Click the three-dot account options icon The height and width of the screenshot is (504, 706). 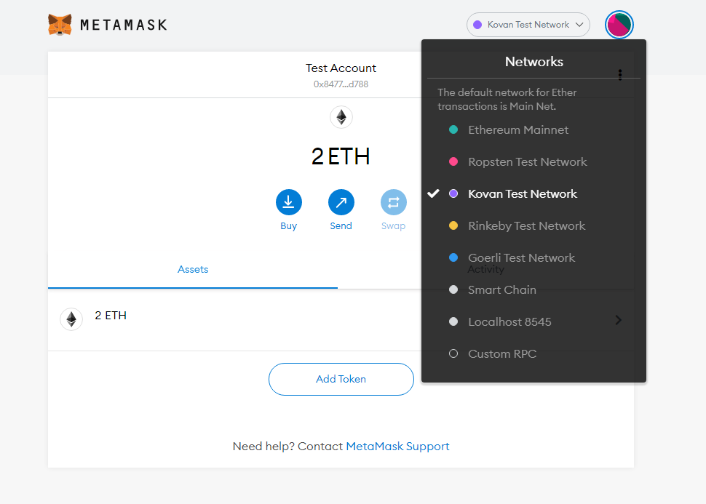tap(620, 75)
